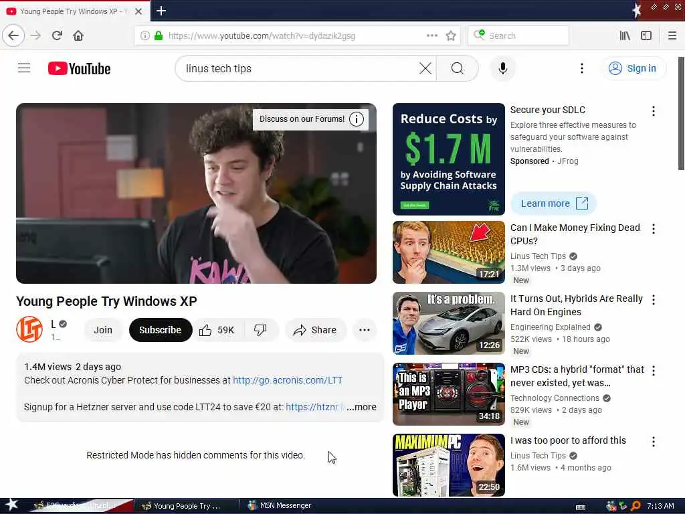Viewport: 685px width, 514px height.
Task: Click Technology Connections channel name
Action: coord(555,398)
